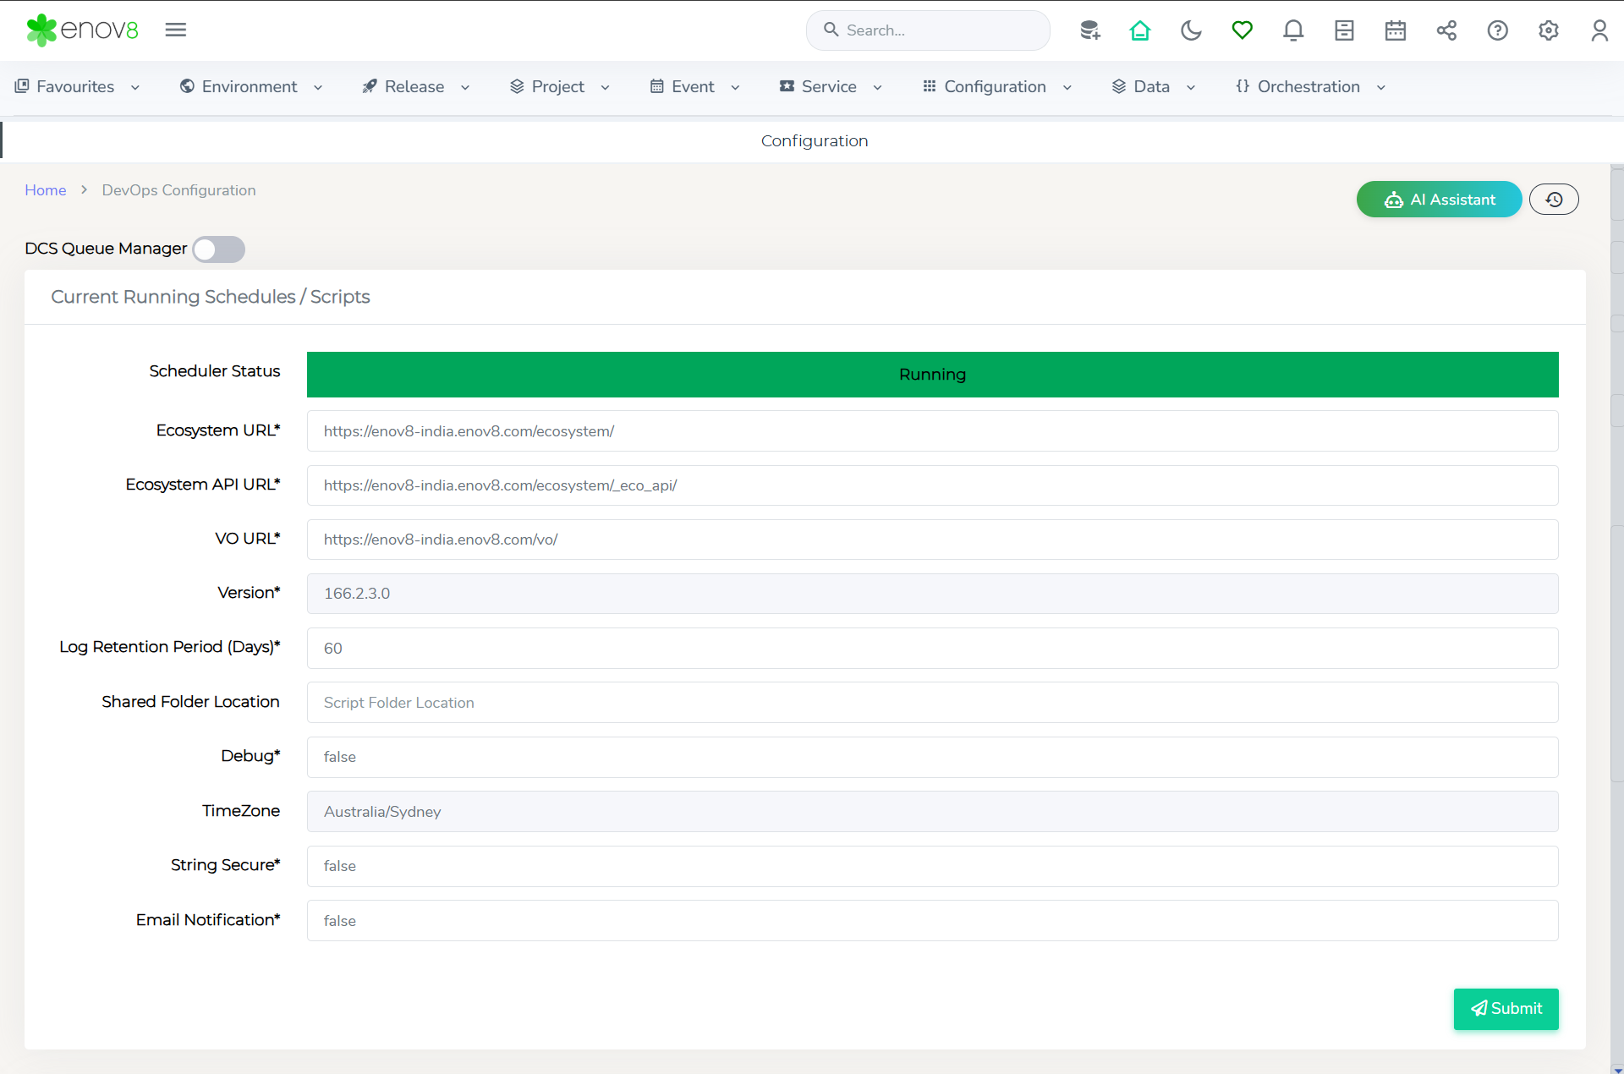
Task: Open settings gear icon in header
Action: tap(1548, 30)
